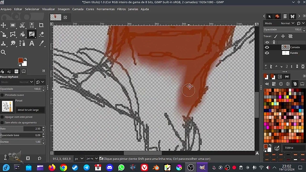Screen dimensions: 306x172
Task: Show the previous dock tabs with the left chevron
Action: (x=264, y=16)
